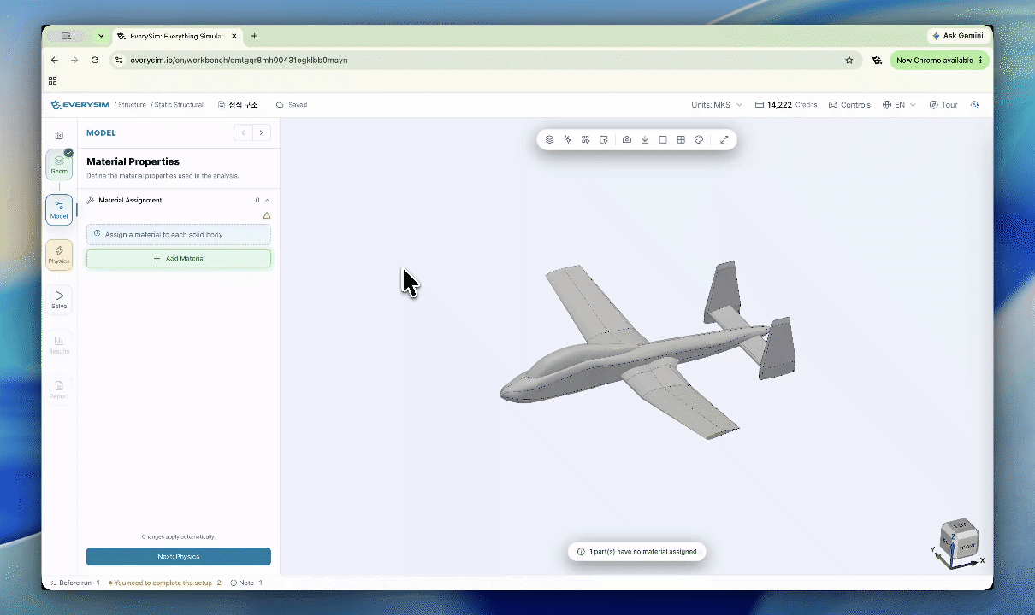Click the Before run status entry
The height and width of the screenshot is (615, 1035).
[76, 583]
